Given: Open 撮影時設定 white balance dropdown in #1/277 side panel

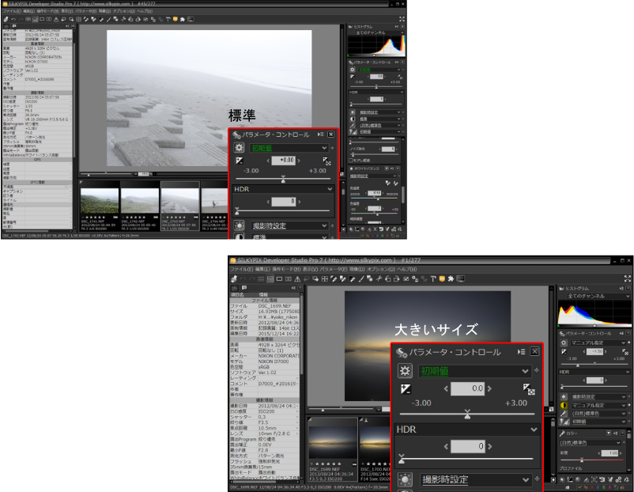Looking at the screenshot, I should 598,397.
